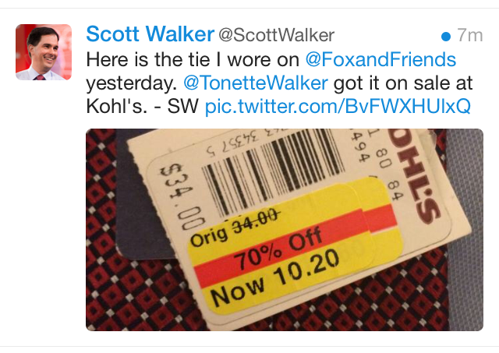Screen dimensions: 499x353
Task: Expand the embedded Kohl's price tag photo
Action: point(285,230)
